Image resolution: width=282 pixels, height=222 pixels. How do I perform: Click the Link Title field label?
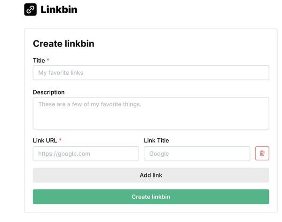(156, 141)
